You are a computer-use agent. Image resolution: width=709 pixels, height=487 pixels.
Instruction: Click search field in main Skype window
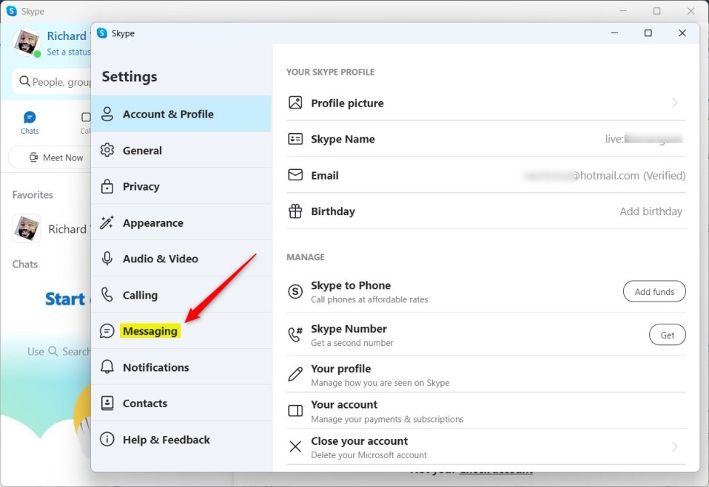pyautogui.click(x=52, y=82)
